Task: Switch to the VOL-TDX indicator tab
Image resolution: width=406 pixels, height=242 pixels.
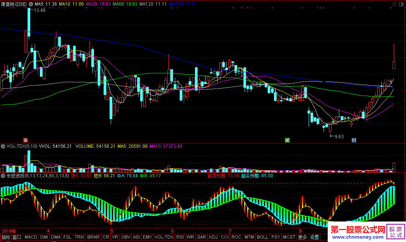Action: point(164,237)
